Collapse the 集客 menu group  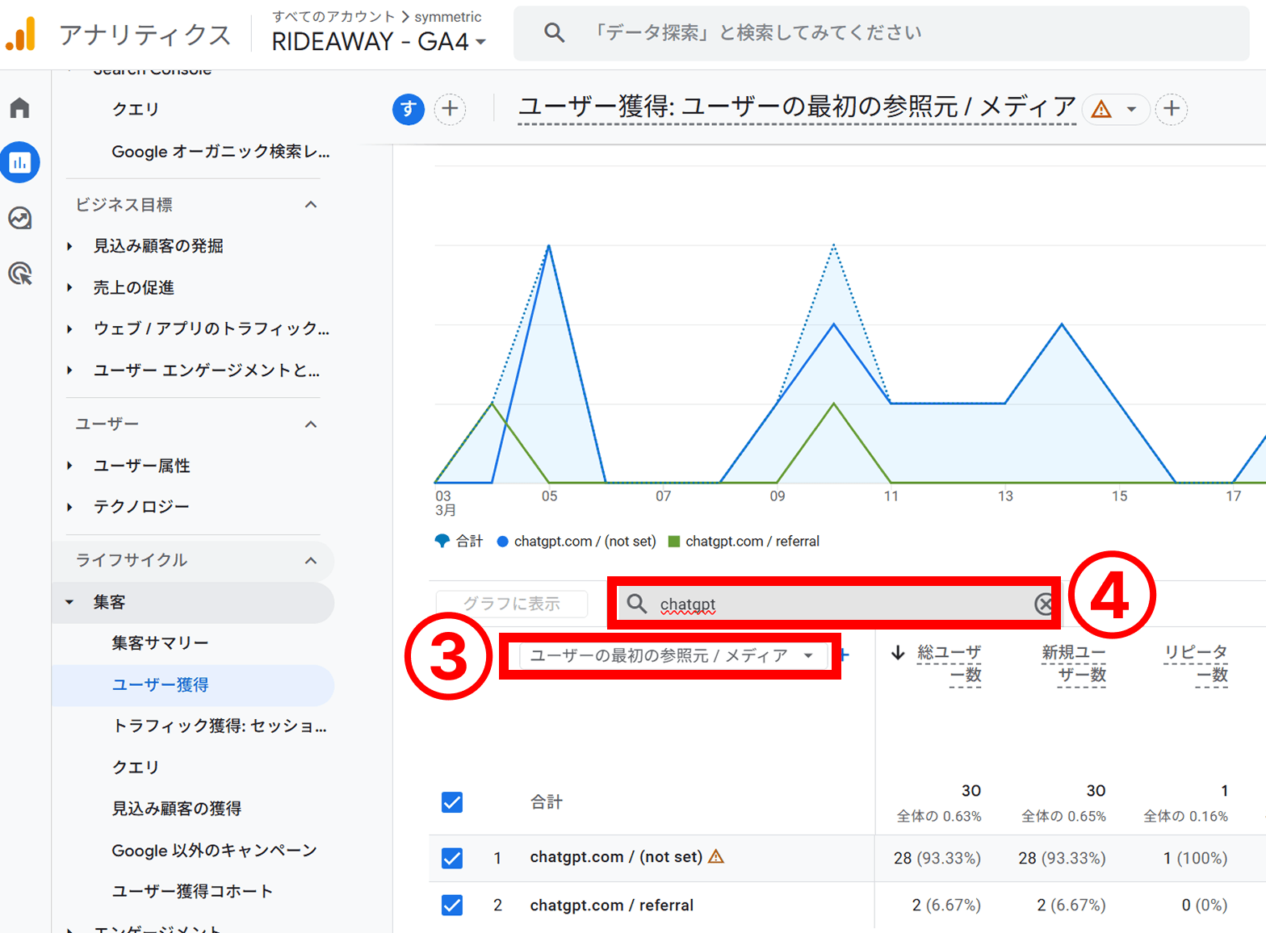click(70, 602)
